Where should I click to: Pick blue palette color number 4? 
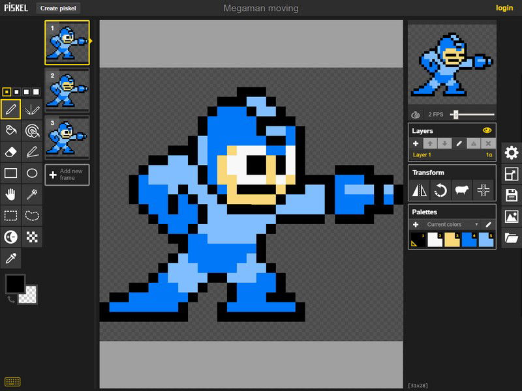469,239
